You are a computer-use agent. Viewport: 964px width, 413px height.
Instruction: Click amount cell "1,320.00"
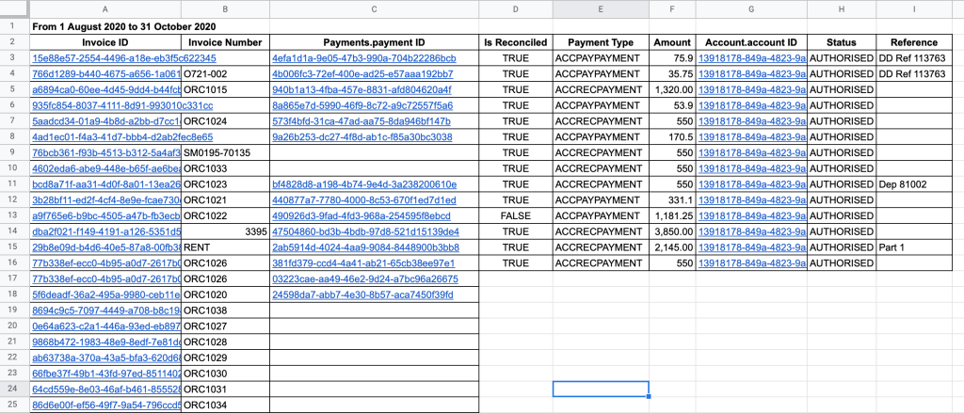tap(672, 89)
